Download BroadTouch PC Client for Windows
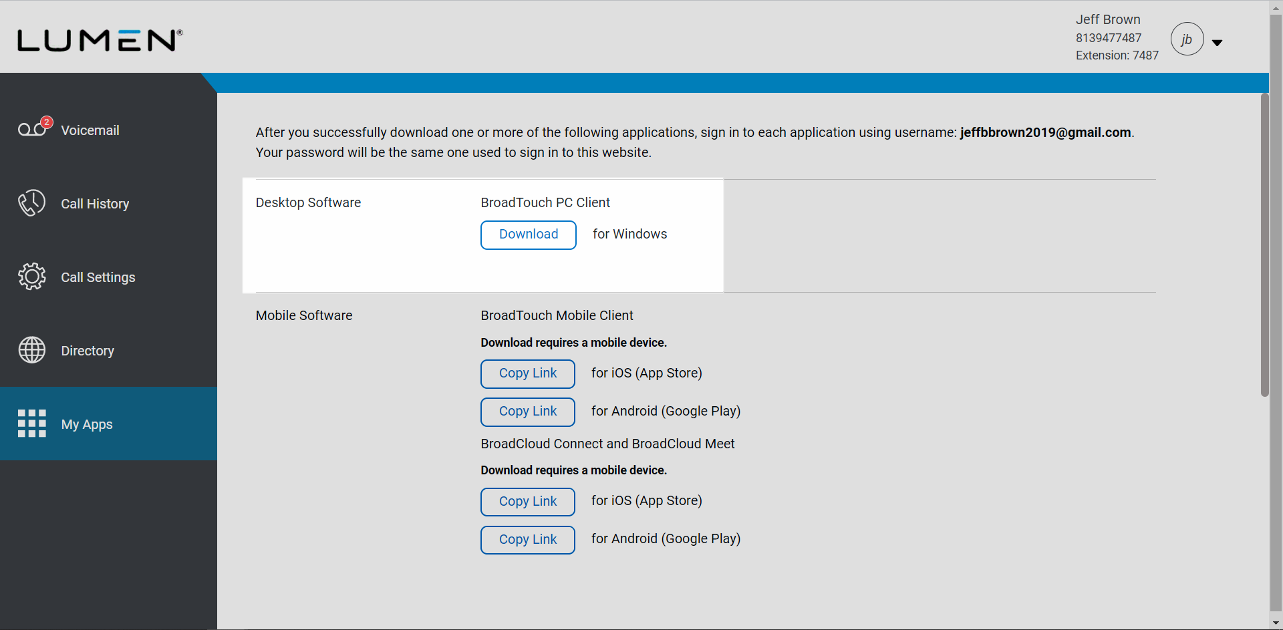The height and width of the screenshot is (630, 1283). coord(528,234)
